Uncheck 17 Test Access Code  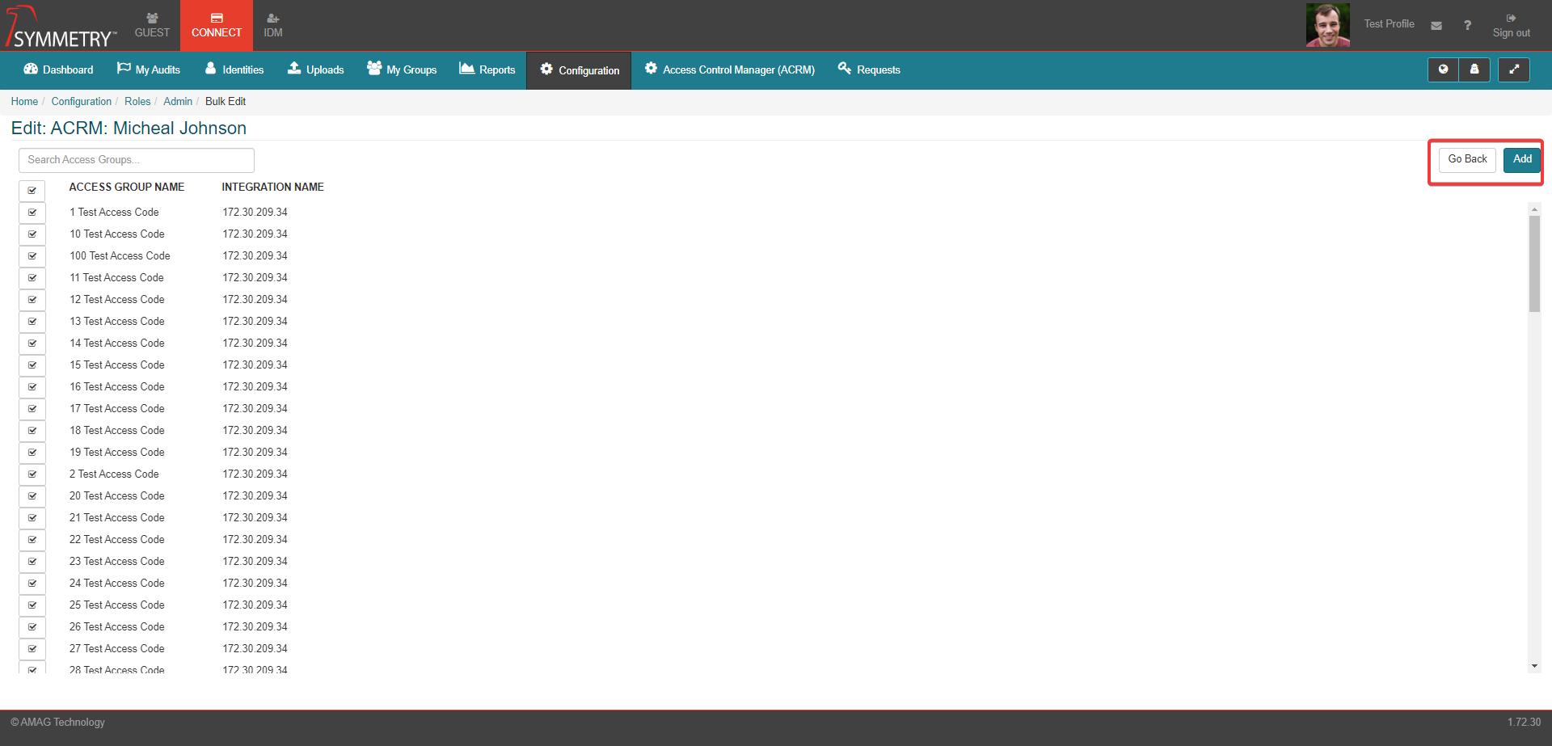click(x=32, y=409)
